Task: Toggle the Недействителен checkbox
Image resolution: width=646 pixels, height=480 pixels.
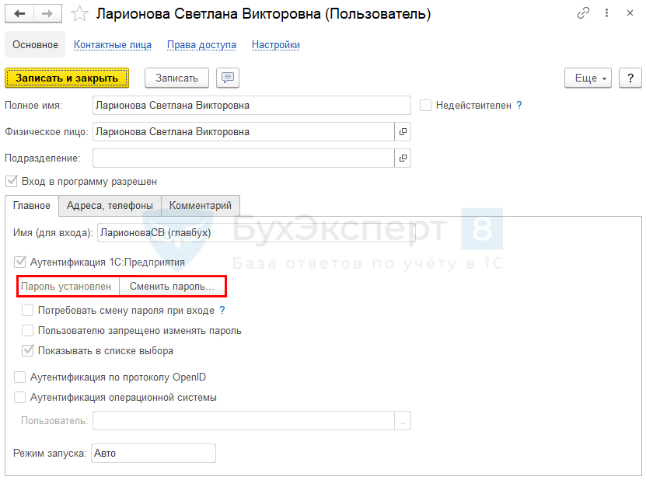Action: (x=425, y=106)
